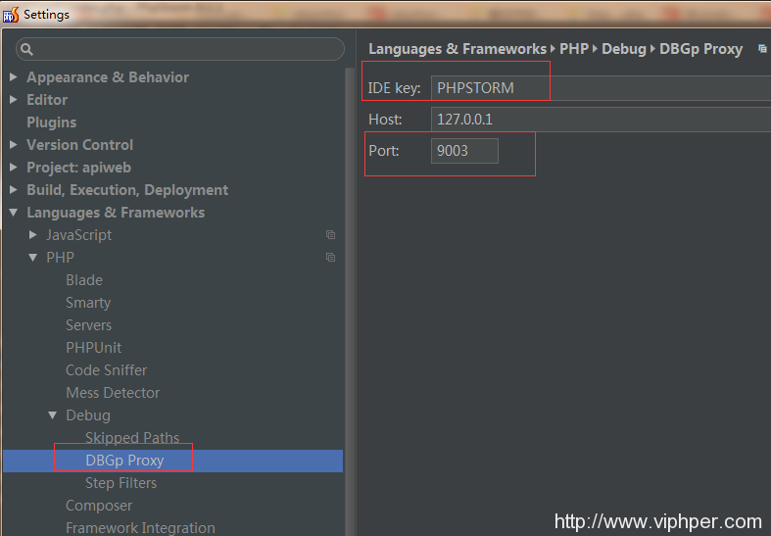The height and width of the screenshot is (536, 771).
Task: Open Editor settings
Action: point(47,100)
